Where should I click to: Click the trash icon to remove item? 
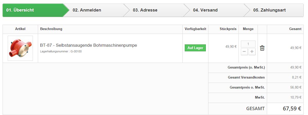click(x=262, y=48)
